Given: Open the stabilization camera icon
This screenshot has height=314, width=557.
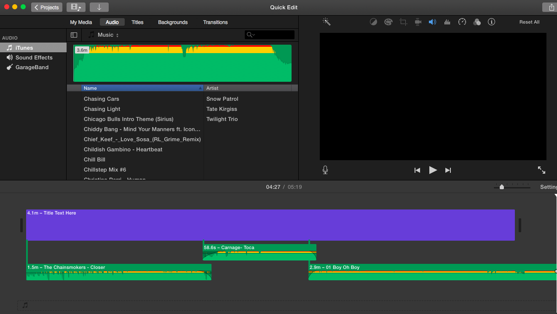Looking at the screenshot, I should [418, 22].
